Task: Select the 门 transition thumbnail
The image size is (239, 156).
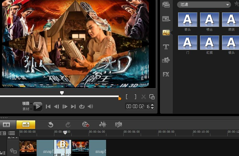Action: (188, 43)
